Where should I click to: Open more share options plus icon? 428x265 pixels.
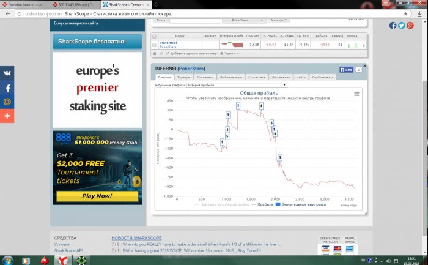(7, 116)
